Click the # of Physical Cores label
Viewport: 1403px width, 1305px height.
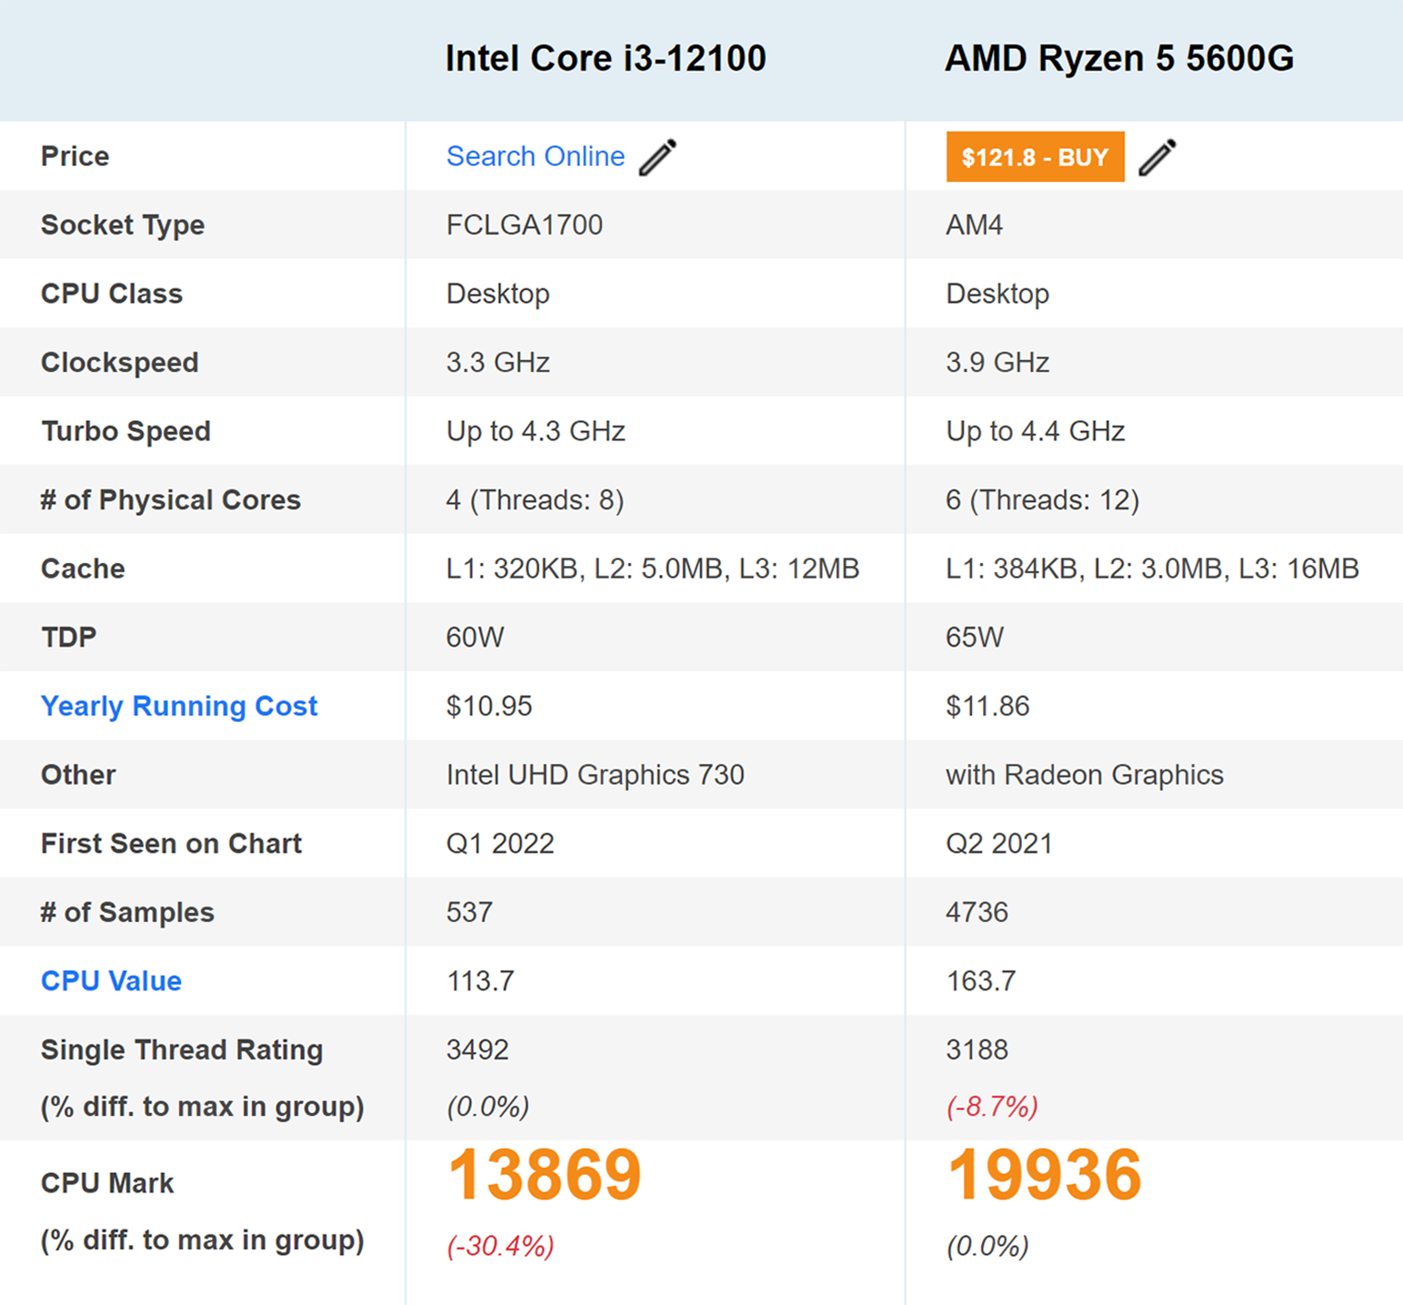[x=171, y=500]
